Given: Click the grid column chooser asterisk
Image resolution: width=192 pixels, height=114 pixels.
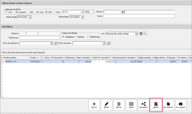Looking at the screenshot, I should [2, 58].
